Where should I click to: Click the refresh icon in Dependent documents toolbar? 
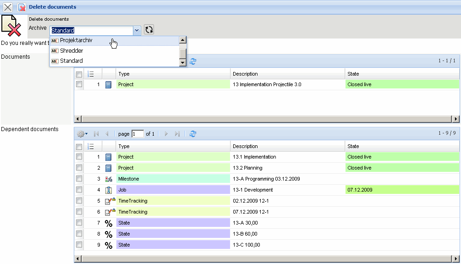pyautogui.click(x=193, y=133)
